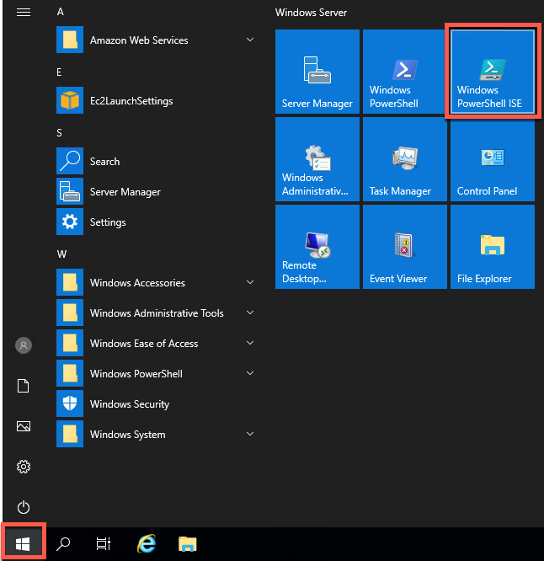Launch the Event Viewer tile
544x561 pixels.
[404, 247]
